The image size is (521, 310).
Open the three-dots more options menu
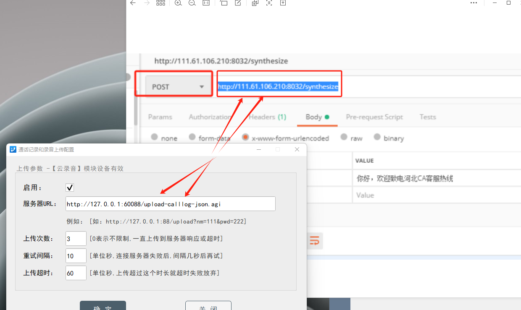(x=474, y=3)
